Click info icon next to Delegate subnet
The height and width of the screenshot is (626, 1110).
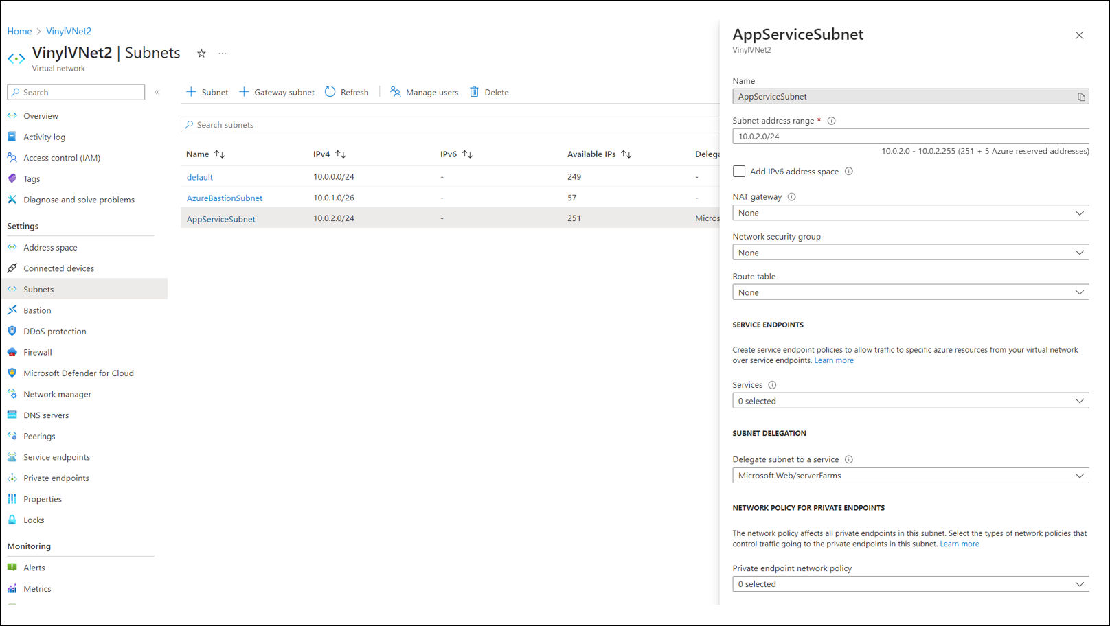pyautogui.click(x=849, y=460)
